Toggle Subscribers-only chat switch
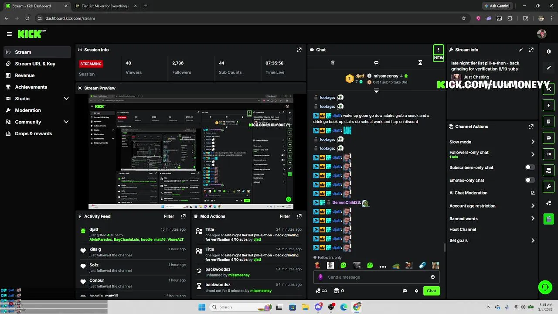Viewport: 558px width, 314px height. 530,167
